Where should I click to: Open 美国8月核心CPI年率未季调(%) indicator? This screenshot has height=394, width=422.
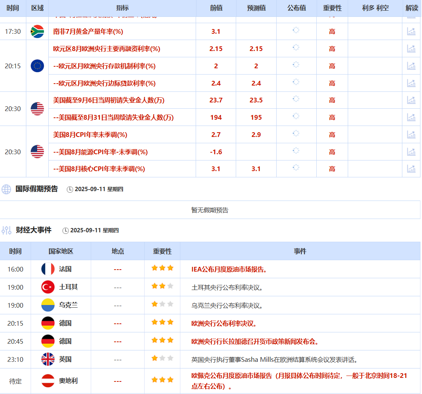point(99,169)
